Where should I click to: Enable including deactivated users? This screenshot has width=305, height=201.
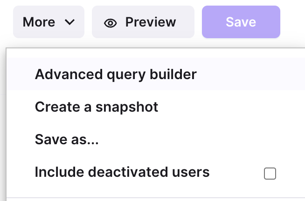[x=270, y=174]
